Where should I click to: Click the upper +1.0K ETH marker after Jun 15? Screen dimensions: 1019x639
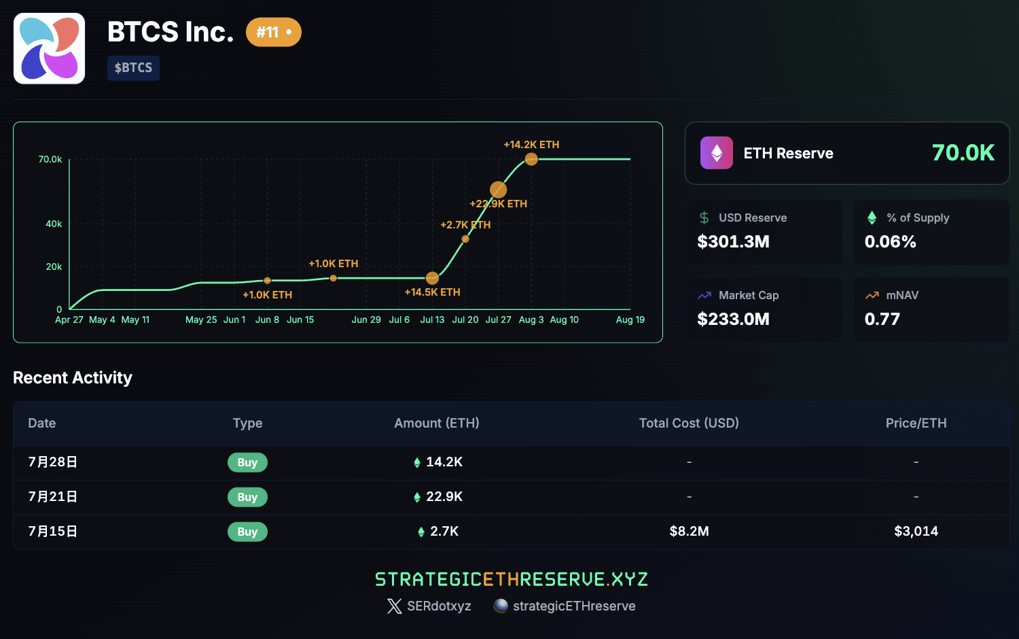tap(334, 278)
